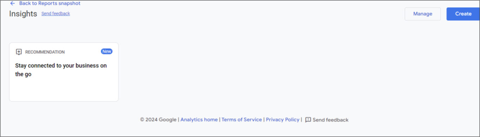480x137 pixels.
Task: Click the recommendation sparkle comment icon
Action: point(19,52)
